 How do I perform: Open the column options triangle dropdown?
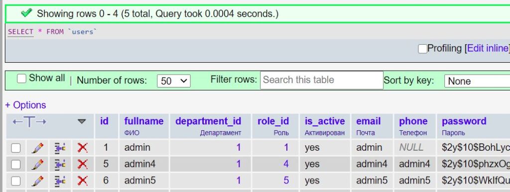pos(82,121)
